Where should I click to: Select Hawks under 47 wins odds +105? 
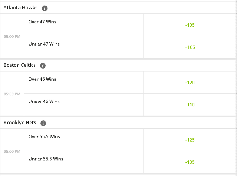(x=190, y=47)
